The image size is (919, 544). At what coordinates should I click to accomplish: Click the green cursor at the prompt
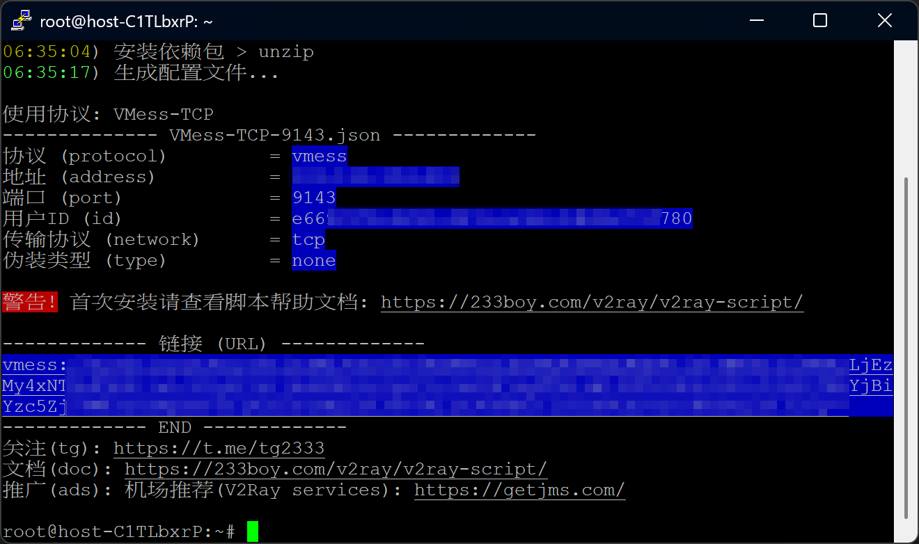pos(252,532)
